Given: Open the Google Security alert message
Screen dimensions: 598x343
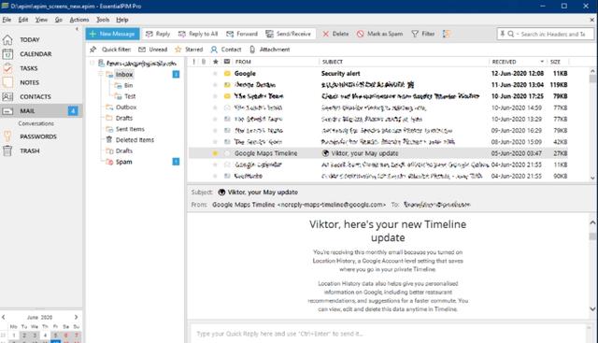Looking at the screenshot, I should [377, 73].
